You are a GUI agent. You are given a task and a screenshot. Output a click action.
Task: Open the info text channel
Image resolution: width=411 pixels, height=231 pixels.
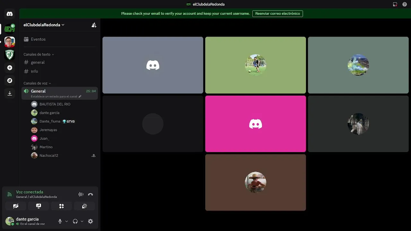pyautogui.click(x=60, y=71)
